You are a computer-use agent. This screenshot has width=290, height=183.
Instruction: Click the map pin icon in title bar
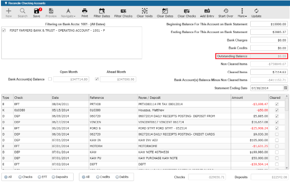(6, 3)
